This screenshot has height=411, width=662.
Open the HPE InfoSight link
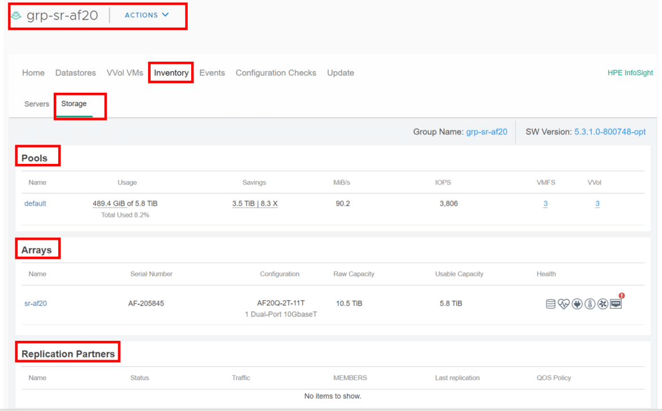[630, 72]
